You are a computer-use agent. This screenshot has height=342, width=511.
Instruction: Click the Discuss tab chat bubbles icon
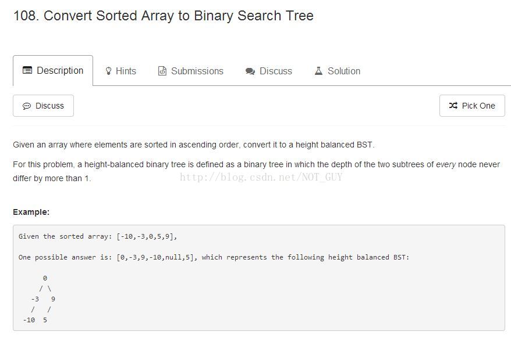(250, 71)
